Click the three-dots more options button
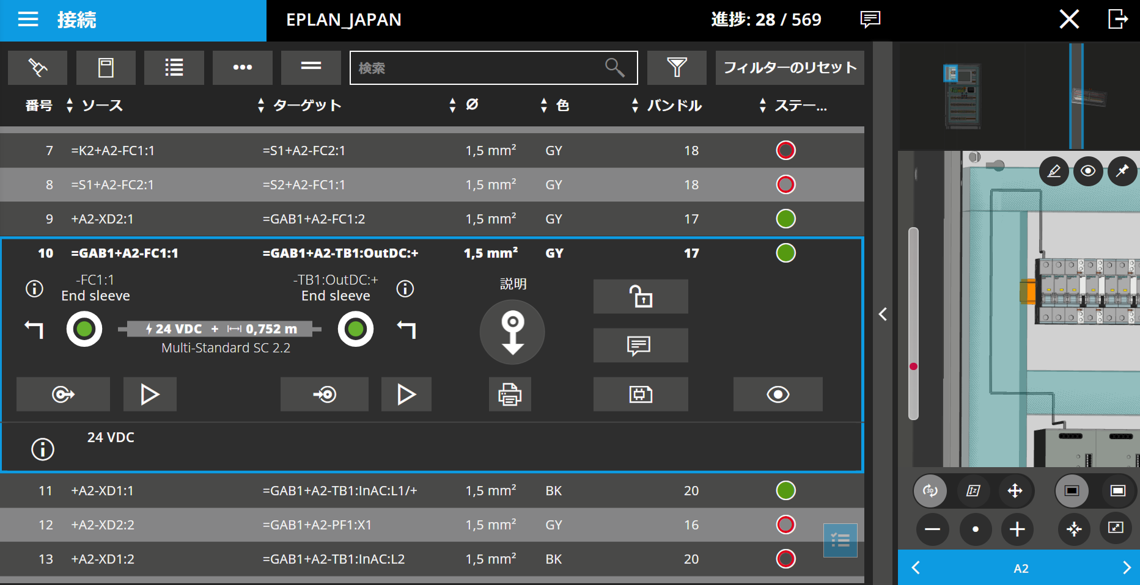Screen dimensions: 1140x585 coord(242,67)
